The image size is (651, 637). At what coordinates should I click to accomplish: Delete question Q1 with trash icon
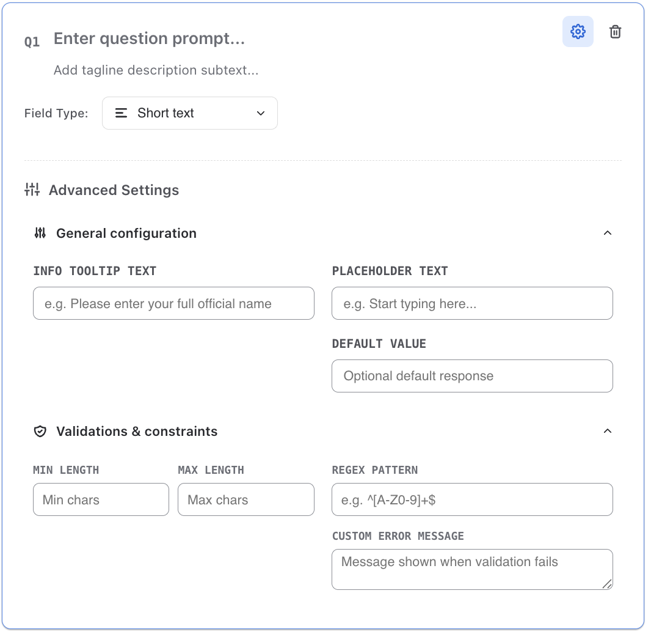pos(615,32)
